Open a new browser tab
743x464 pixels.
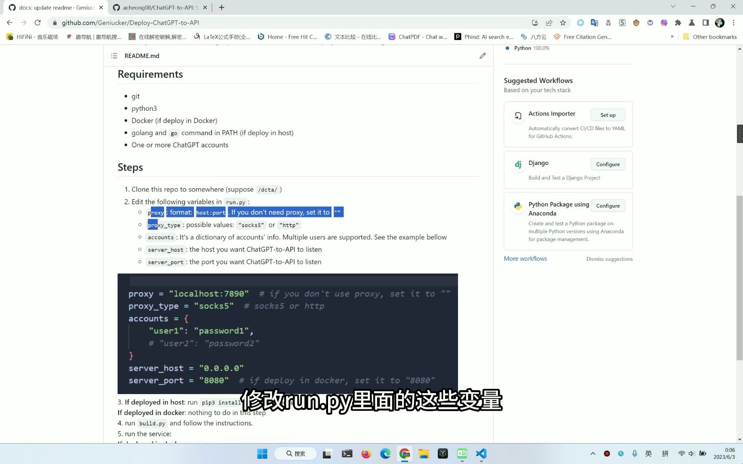221,7
